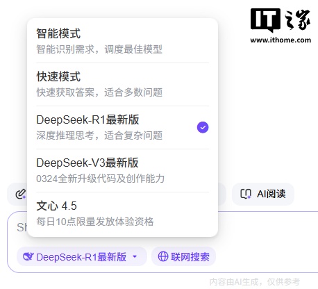Select 智能模式 in model menu

coord(122,41)
